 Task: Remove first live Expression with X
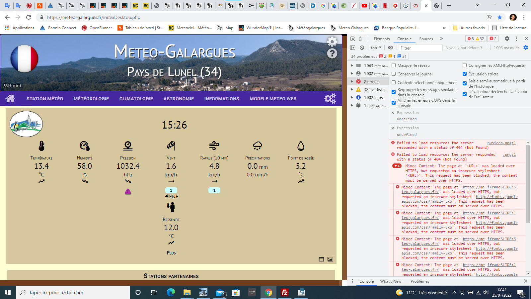pyautogui.click(x=393, y=113)
